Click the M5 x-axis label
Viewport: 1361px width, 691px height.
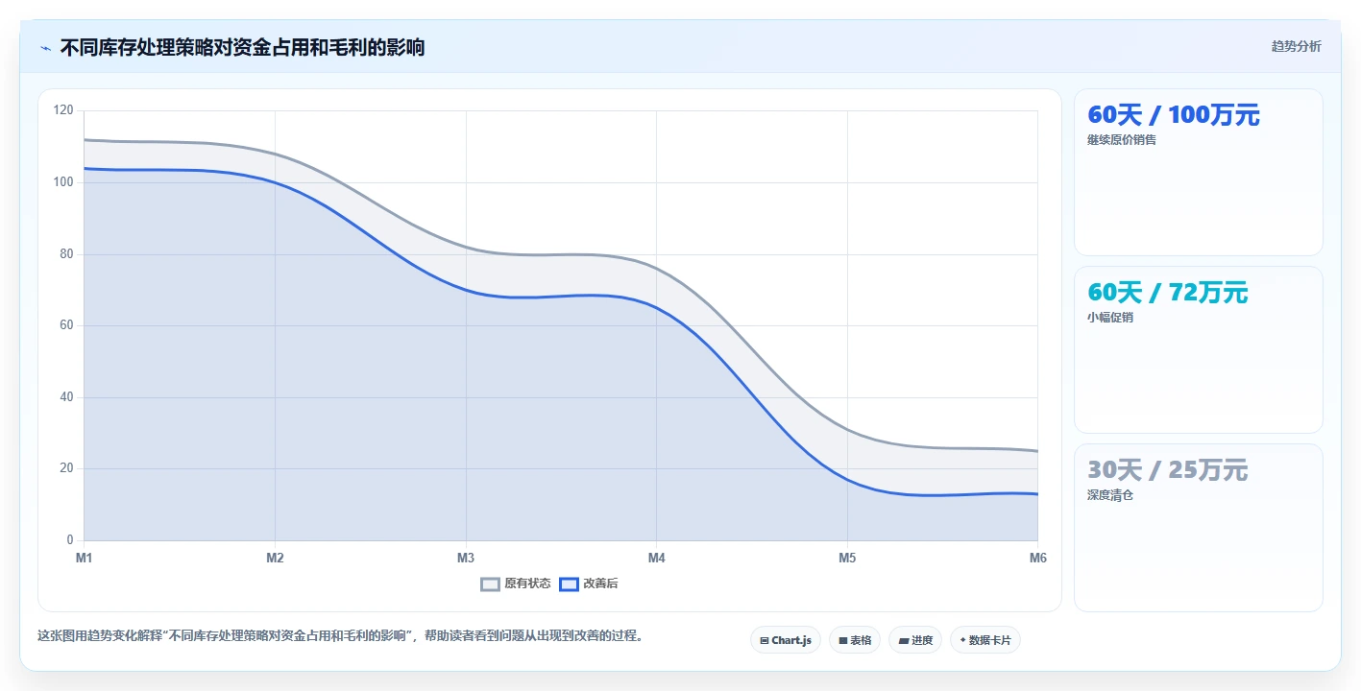tap(847, 558)
